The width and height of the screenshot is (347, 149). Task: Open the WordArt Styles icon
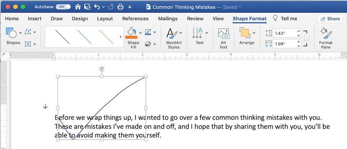coord(172,33)
